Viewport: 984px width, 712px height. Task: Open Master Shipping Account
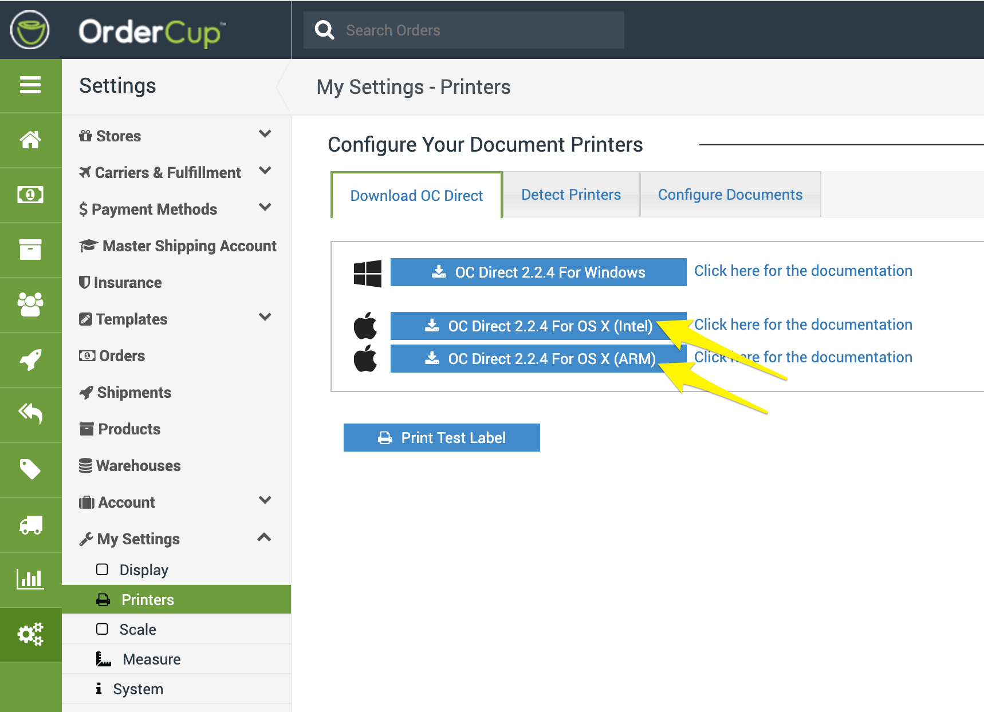[x=178, y=246]
